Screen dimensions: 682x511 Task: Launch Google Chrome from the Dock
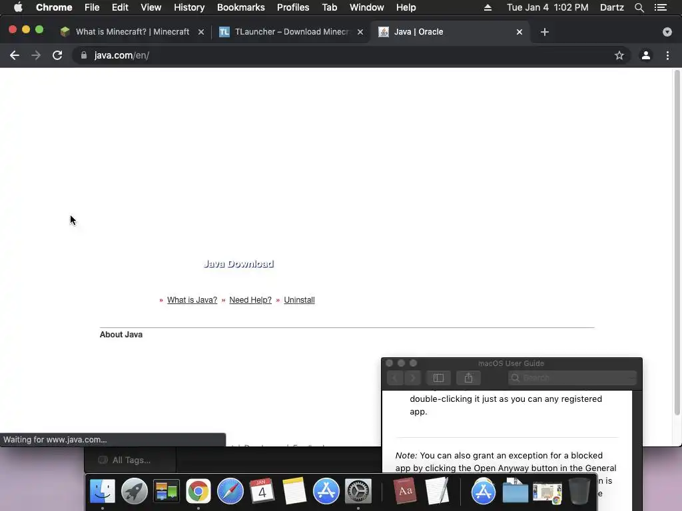[198, 491]
